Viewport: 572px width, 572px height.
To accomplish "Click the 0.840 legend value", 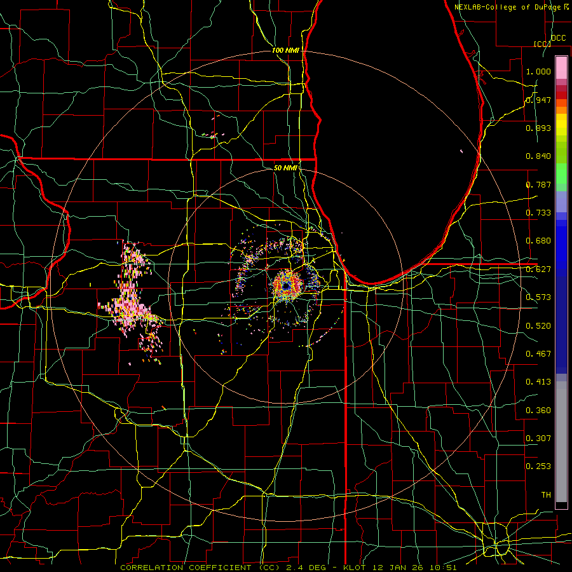I will (x=538, y=156).
